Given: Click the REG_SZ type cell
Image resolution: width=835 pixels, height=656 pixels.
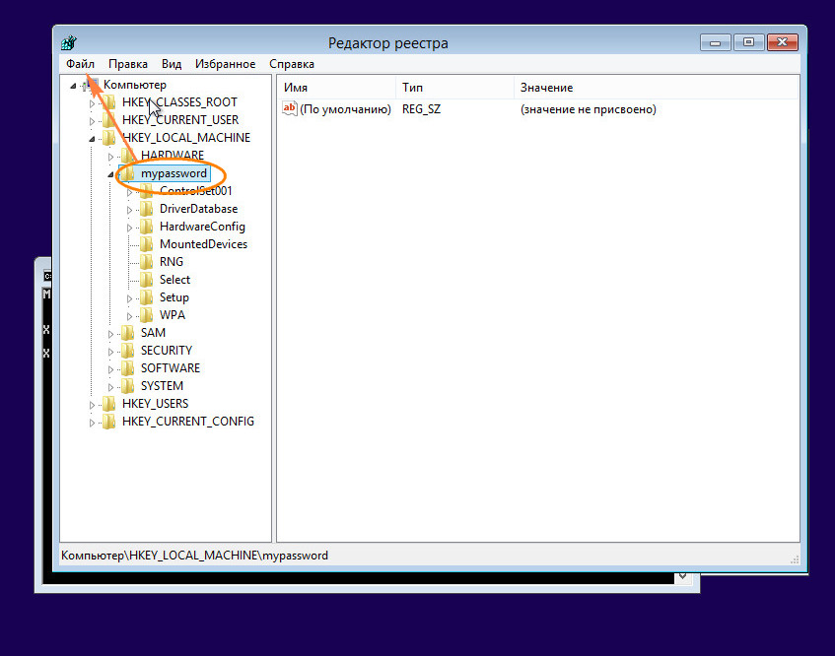Looking at the screenshot, I should [x=421, y=109].
